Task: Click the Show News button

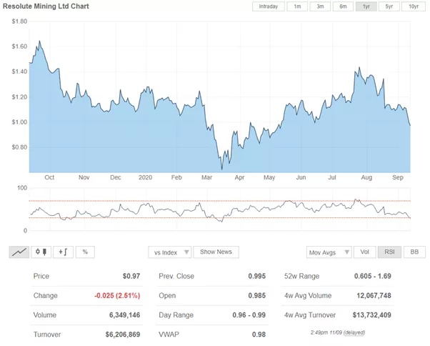Action: pyautogui.click(x=216, y=252)
